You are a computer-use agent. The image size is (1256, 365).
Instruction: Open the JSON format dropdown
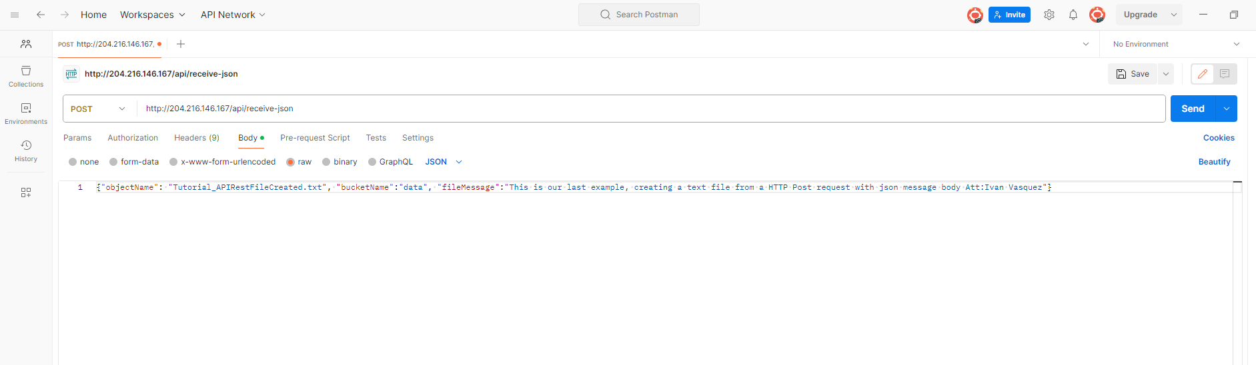click(444, 162)
